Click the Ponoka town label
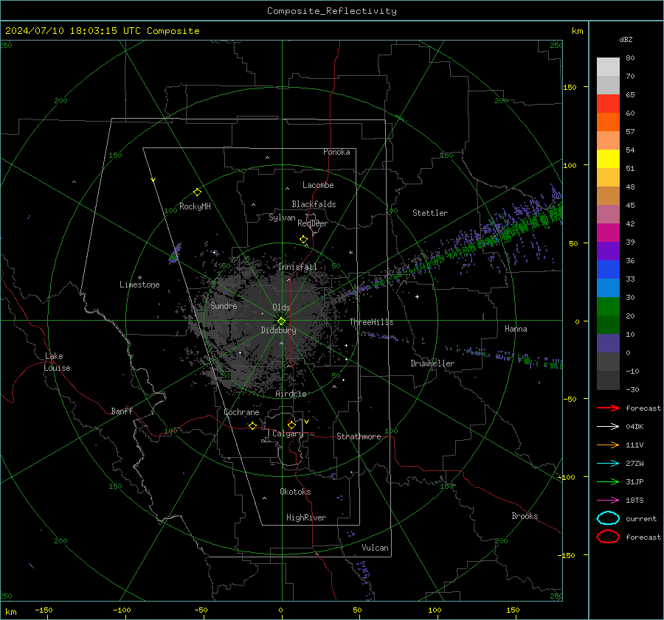Viewport: 664px width, 620px height. (336, 152)
